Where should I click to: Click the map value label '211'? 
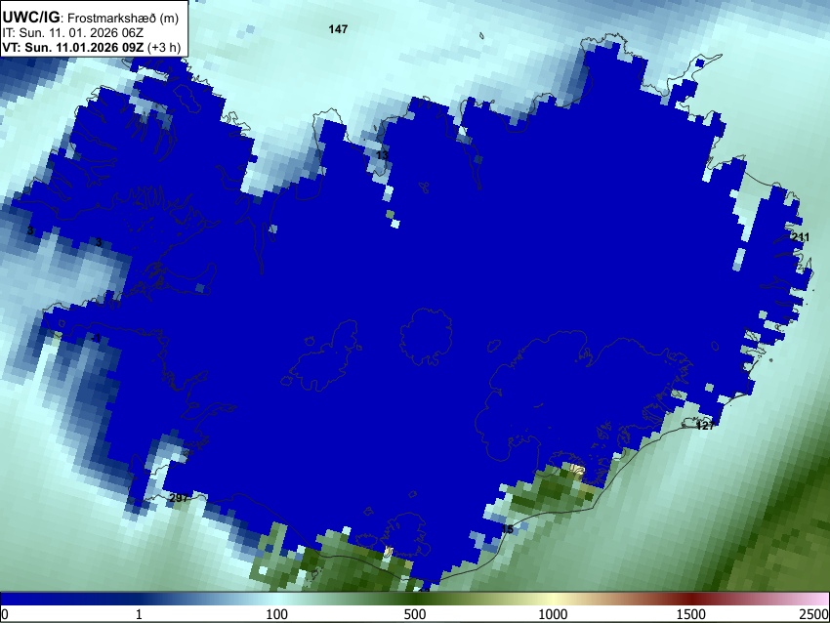point(800,237)
